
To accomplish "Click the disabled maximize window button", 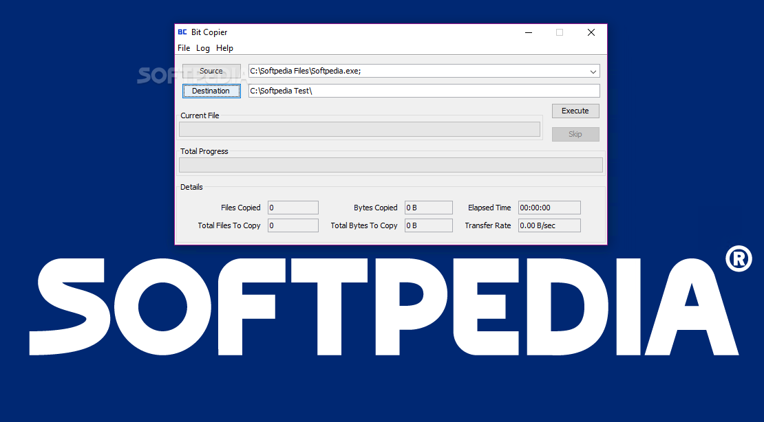I will coord(560,32).
